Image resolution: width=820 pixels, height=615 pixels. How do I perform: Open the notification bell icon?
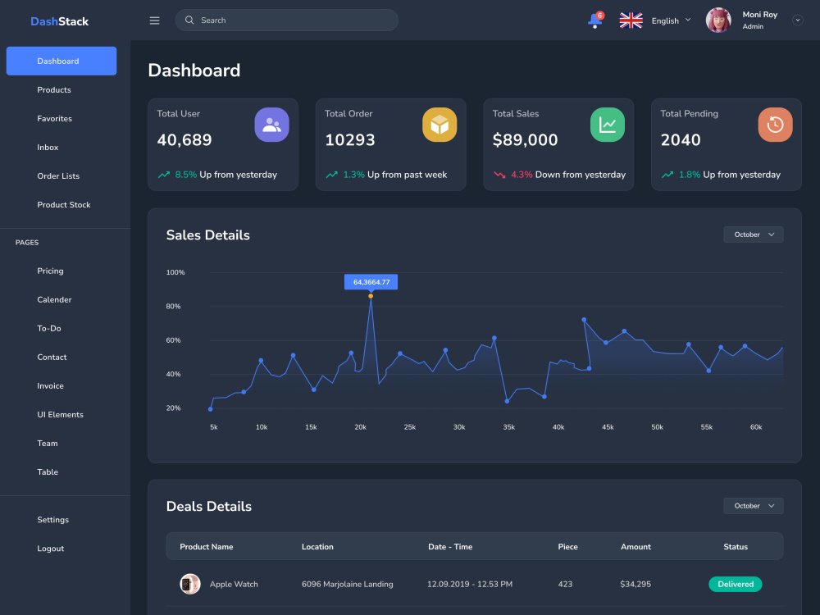point(595,21)
